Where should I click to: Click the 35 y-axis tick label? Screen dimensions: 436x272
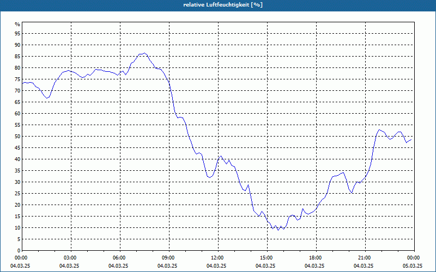click(17, 171)
